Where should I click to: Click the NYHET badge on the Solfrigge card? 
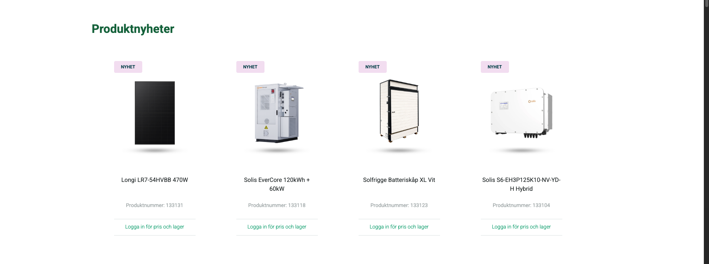click(372, 67)
